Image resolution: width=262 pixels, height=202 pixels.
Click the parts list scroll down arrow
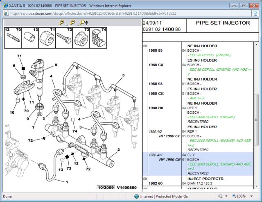click(257, 186)
